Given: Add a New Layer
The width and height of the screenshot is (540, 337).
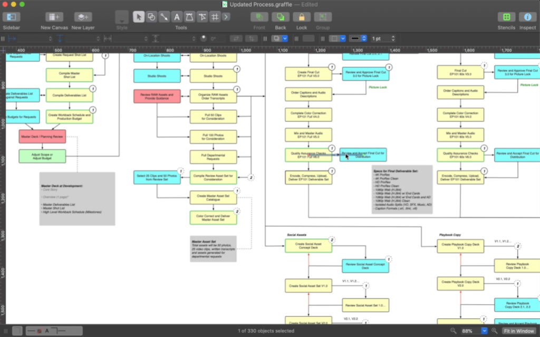Looking at the screenshot, I should 83,17.
